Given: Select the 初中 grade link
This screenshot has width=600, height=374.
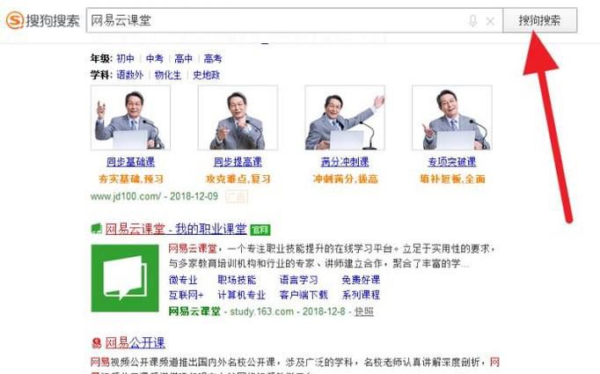Looking at the screenshot, I should click(126, 59).
